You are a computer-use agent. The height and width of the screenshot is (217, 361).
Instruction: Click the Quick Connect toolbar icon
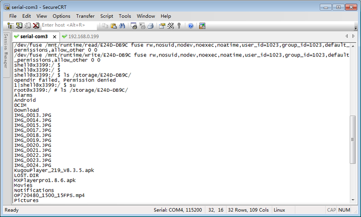coord(19,26)
